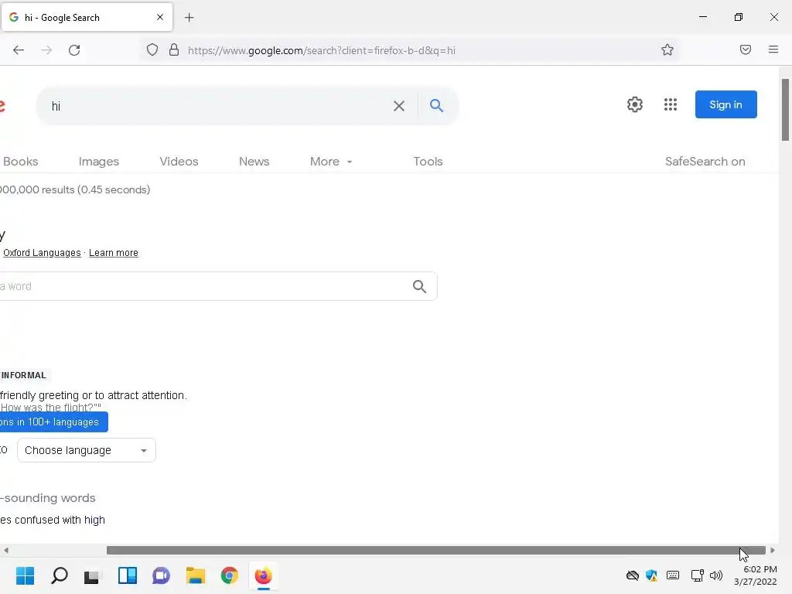
Task: Close the hi - Google Search tab
Action: tap(160, 17)
